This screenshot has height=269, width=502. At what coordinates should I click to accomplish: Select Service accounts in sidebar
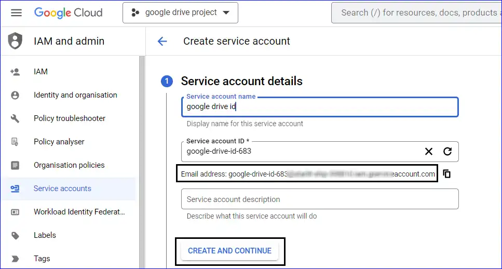(68, 189)
